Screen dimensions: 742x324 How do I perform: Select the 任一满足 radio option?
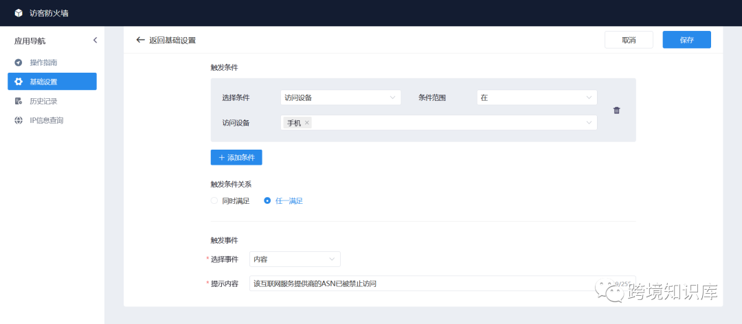tap(267, 201)
